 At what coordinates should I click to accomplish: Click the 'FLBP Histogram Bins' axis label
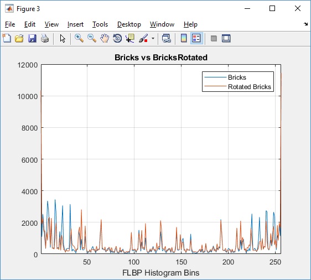(x=160, y=273)
